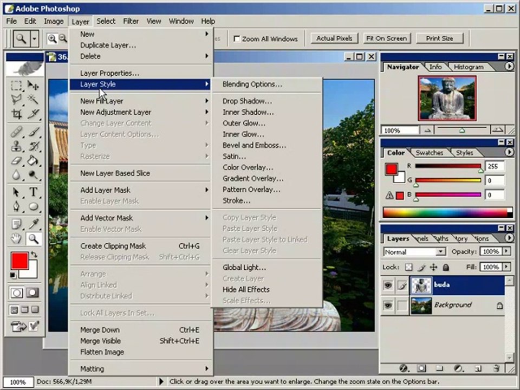Choose Drop Shadow from Layer Style submenu
Screen dimensions: 520x390
[247, 101]
